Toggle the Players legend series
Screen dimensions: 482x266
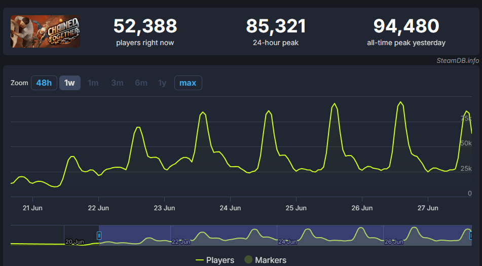[x=215, y=260]
